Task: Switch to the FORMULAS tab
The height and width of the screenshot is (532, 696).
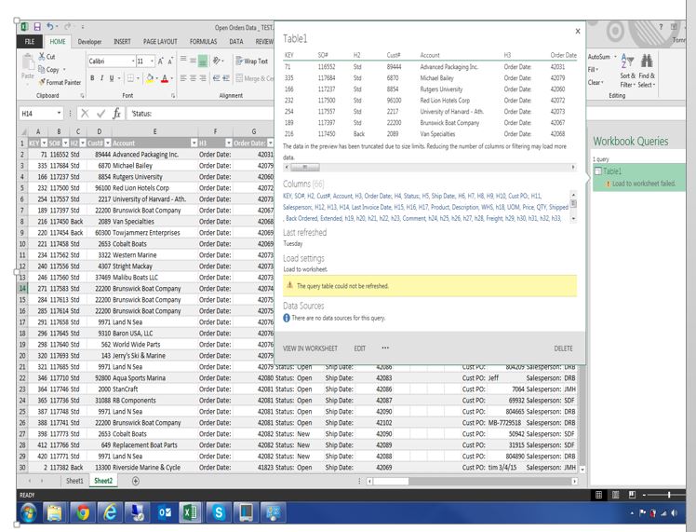Action: pyautogui.click(x=203, y=41)
